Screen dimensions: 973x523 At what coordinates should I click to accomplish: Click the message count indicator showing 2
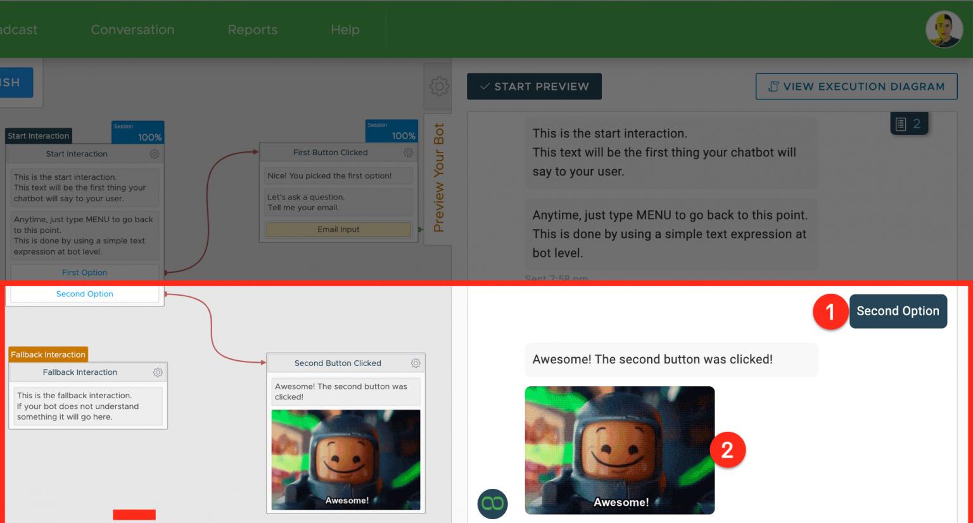909,123
